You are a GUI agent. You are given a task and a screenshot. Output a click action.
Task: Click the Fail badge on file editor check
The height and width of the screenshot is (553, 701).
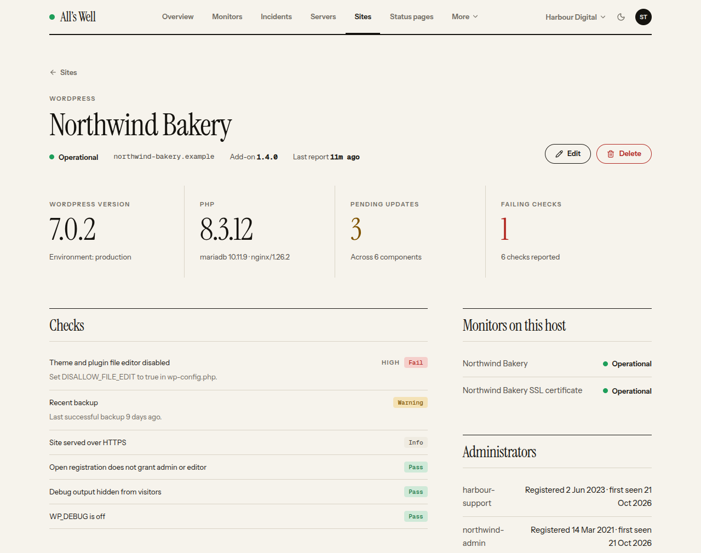416,362
